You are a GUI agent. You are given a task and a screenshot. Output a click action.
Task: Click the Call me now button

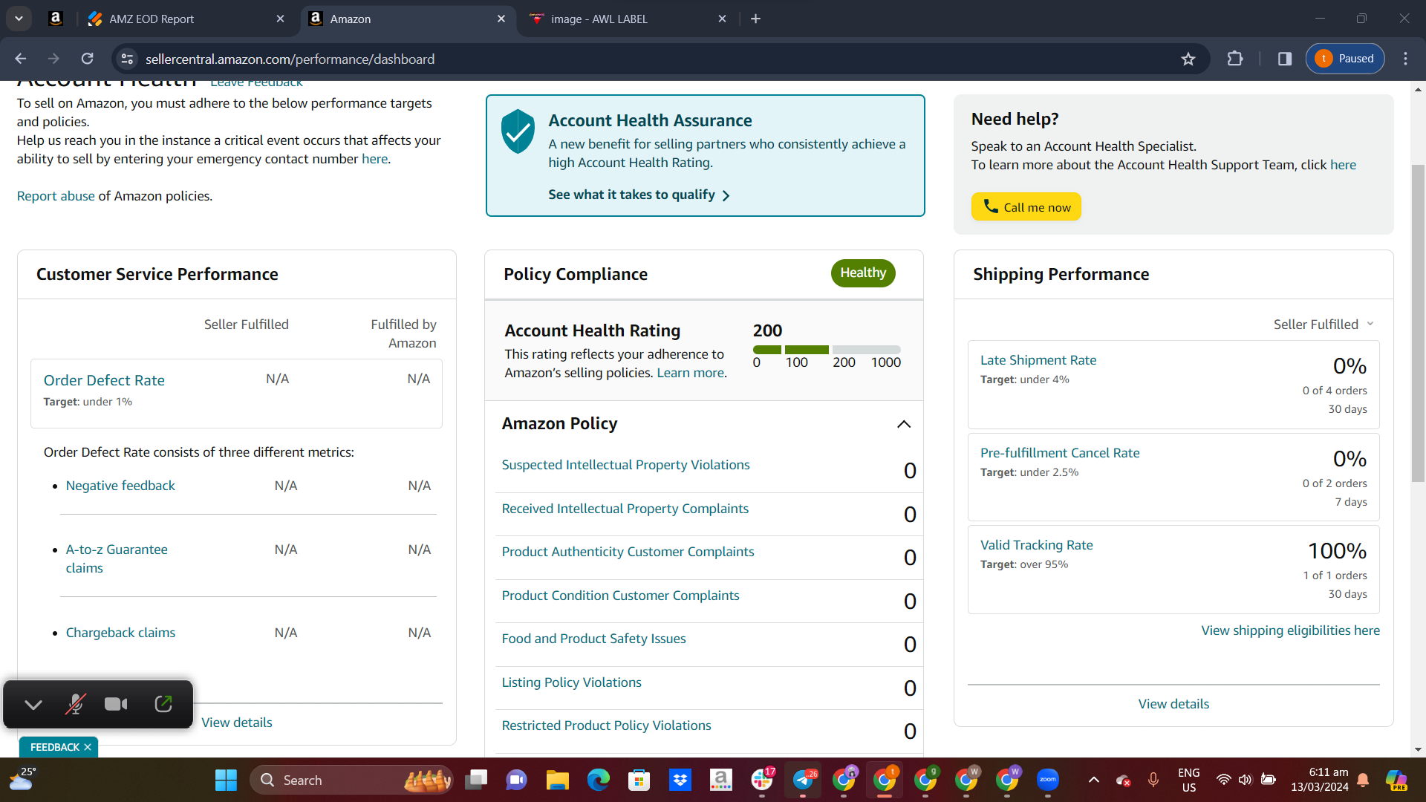point(1026,207)
